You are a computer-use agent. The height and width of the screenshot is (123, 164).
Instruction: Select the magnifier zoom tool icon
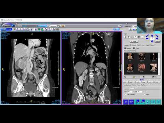click(20, 29)
